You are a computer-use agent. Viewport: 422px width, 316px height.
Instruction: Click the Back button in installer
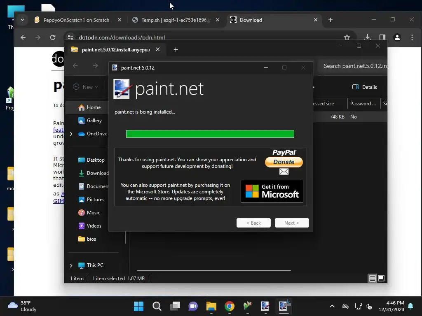[x=253, y=223]
